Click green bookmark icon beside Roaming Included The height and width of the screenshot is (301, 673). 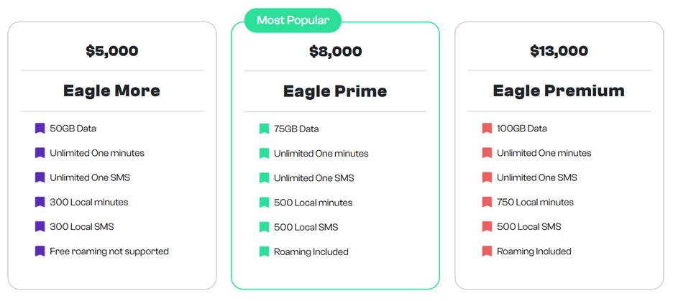(264, 251)
